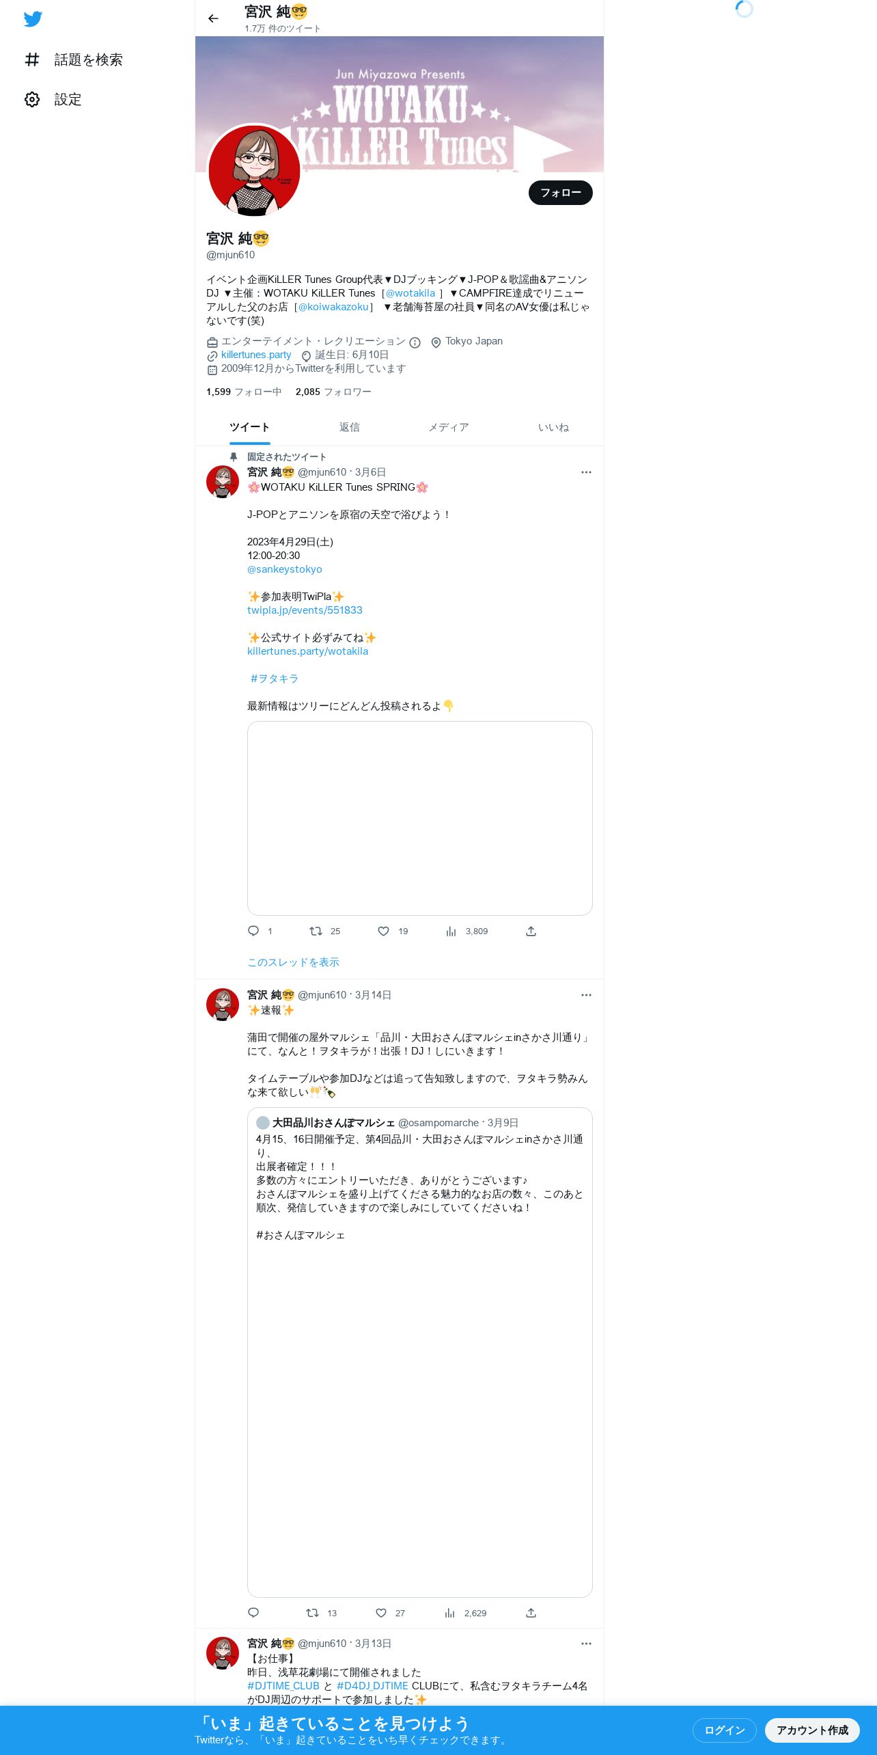Image resolution: width=877 pixels, height=1755 pixels.
Task: Click the フォロー button
Action: click(x=561, y=193)
